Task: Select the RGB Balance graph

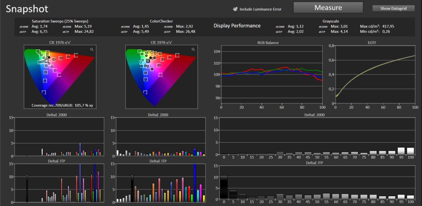Action: [271, 75]
